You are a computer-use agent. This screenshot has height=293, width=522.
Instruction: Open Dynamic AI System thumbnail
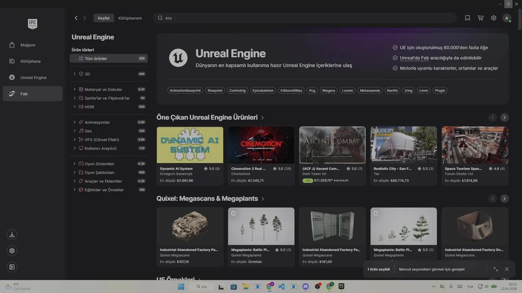point(190,145)
